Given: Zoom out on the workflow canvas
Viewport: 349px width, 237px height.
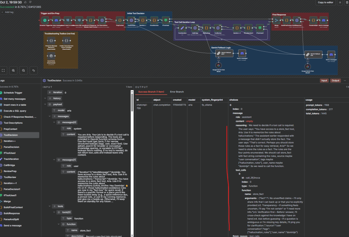Looking at the screenshot, I should 24,70.
